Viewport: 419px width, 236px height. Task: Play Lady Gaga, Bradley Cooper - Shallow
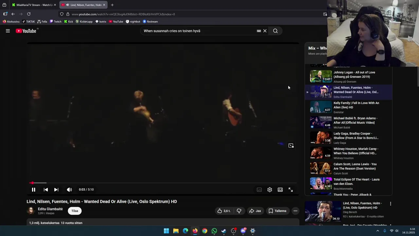pyautogui.click(x=349, y=138)
